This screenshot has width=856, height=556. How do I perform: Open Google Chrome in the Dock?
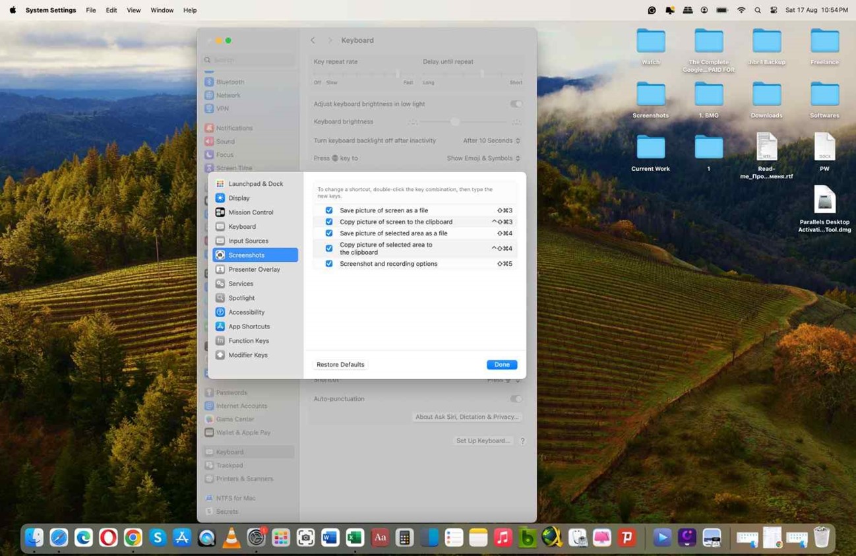133,538
